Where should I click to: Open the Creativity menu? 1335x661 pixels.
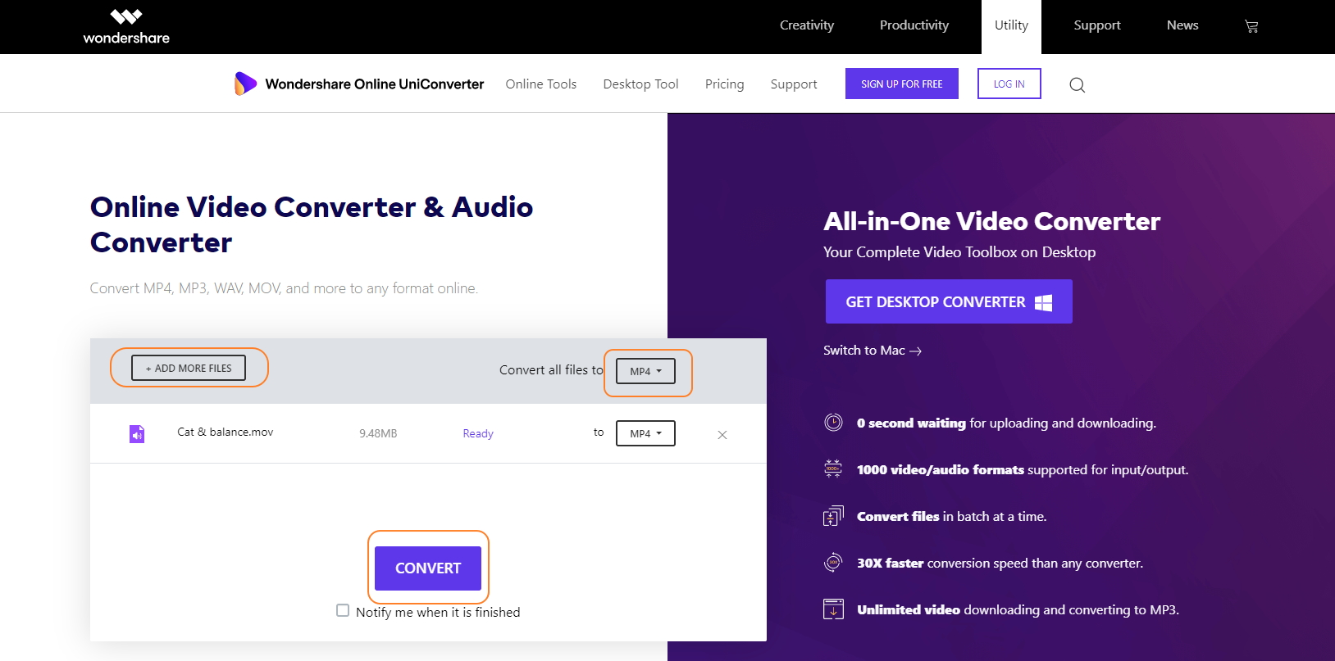[807, 25]
